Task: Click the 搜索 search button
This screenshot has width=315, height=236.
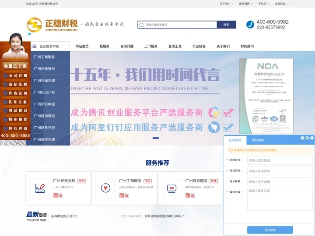Action: (227, 24)
